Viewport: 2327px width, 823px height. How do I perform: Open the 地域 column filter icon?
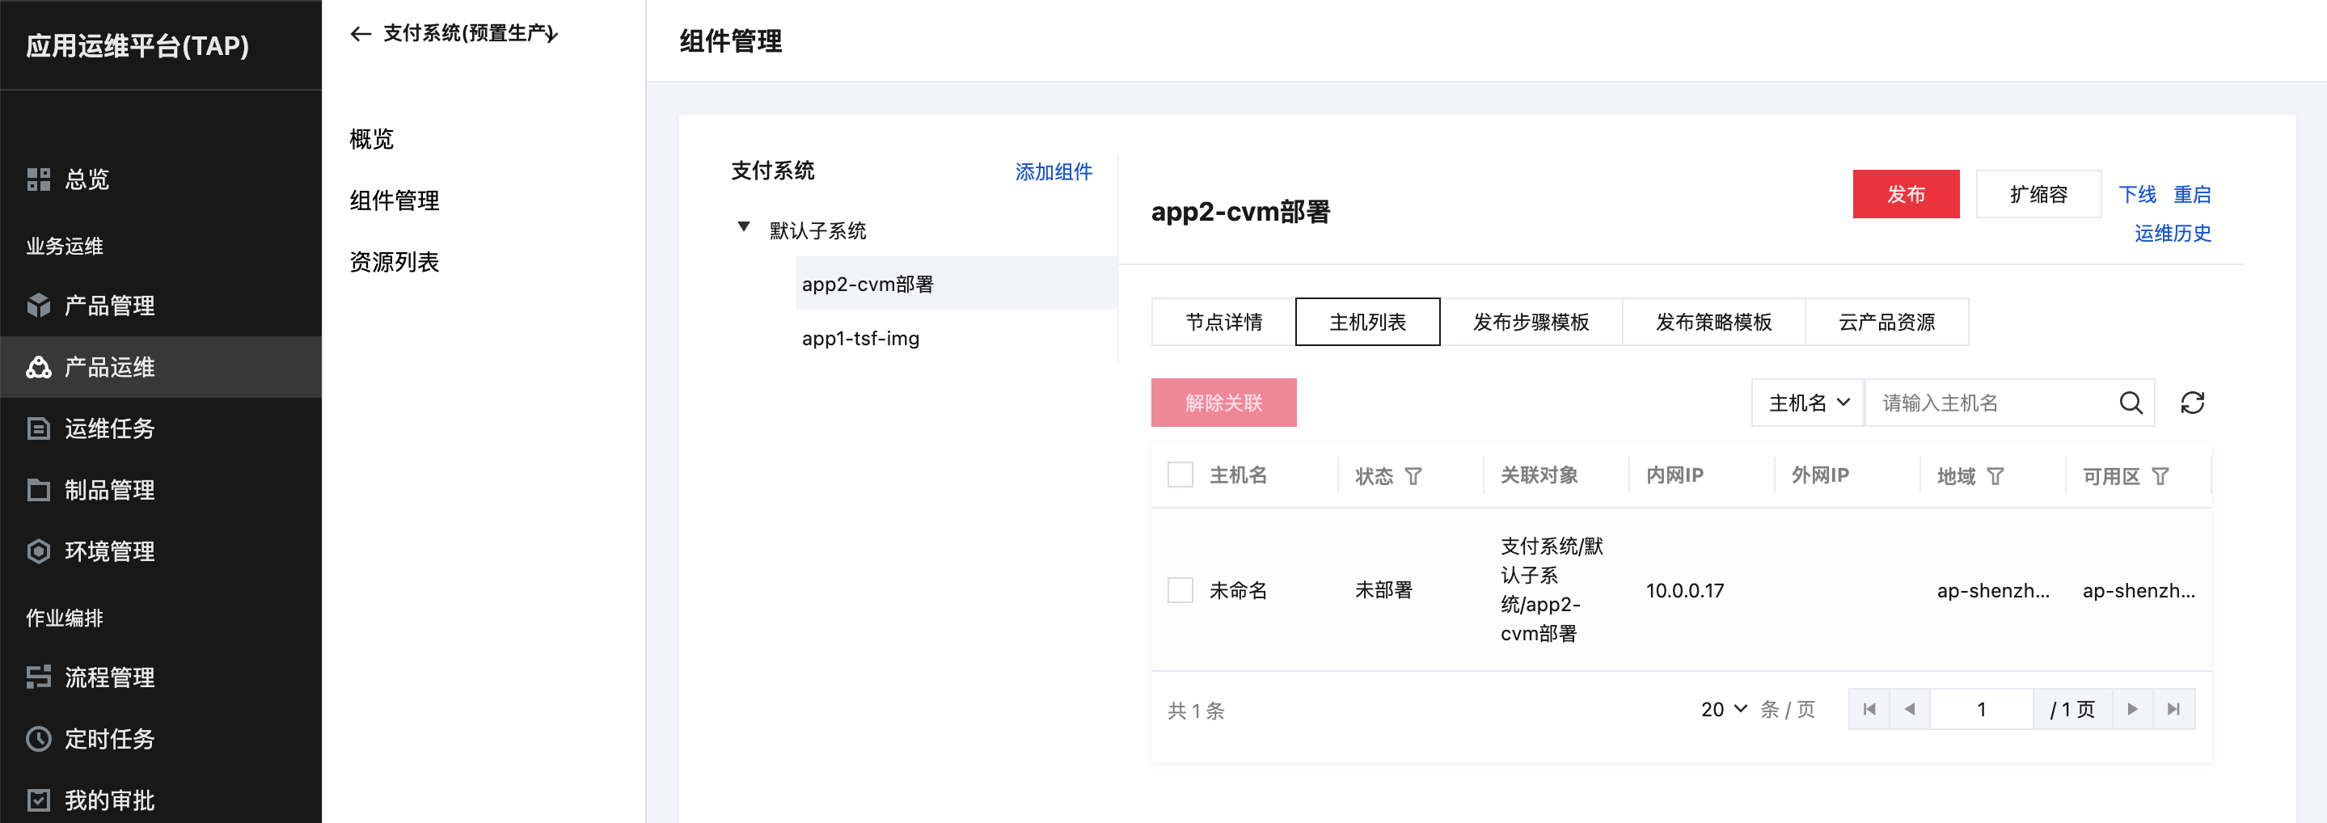point(1995,476)
